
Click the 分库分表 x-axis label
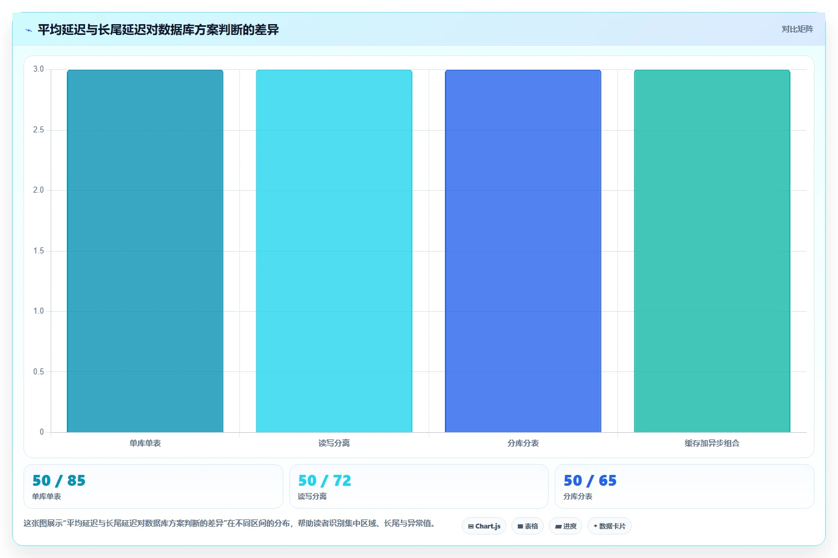point(523,443)
